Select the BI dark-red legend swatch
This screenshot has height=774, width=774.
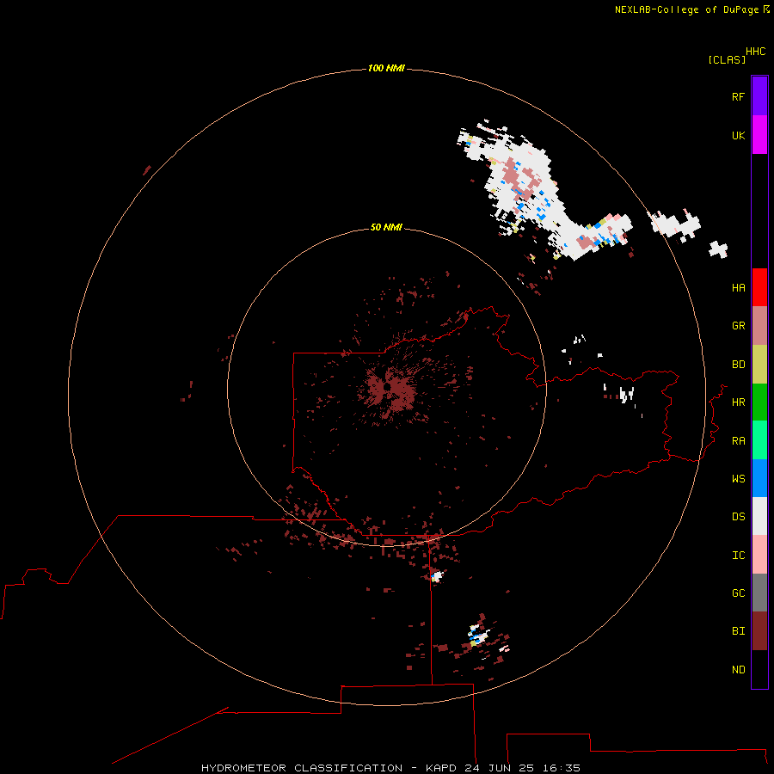click(759, 631)
